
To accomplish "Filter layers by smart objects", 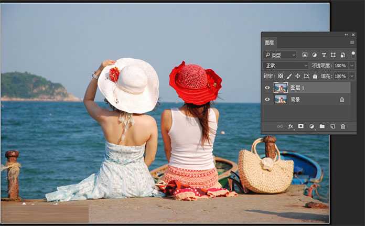I will point(342,55).
